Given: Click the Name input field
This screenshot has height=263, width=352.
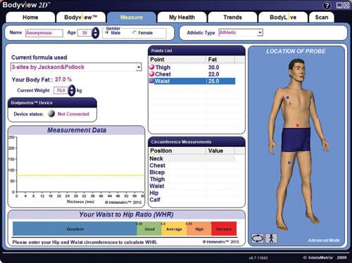Looking at the screenshot, I should 44,33.
